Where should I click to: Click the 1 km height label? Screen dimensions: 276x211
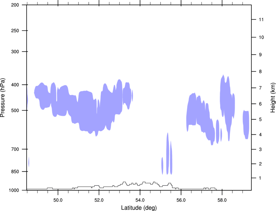coord(260,178)
